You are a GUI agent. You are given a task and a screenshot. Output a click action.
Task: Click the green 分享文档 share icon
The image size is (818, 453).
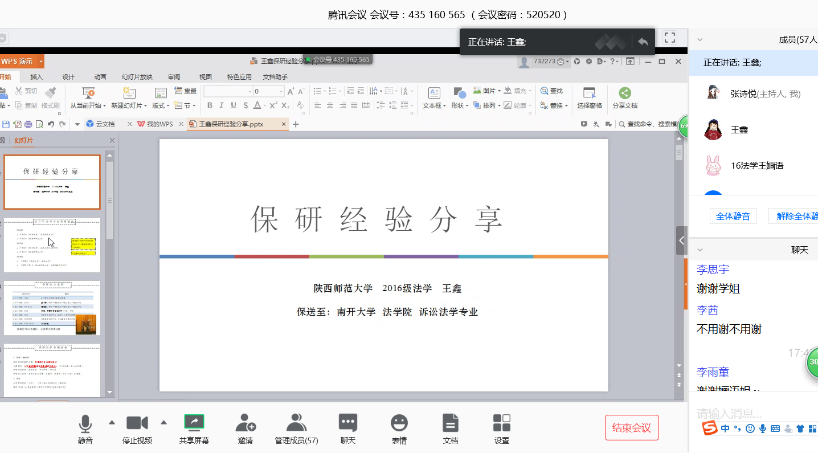625,93
